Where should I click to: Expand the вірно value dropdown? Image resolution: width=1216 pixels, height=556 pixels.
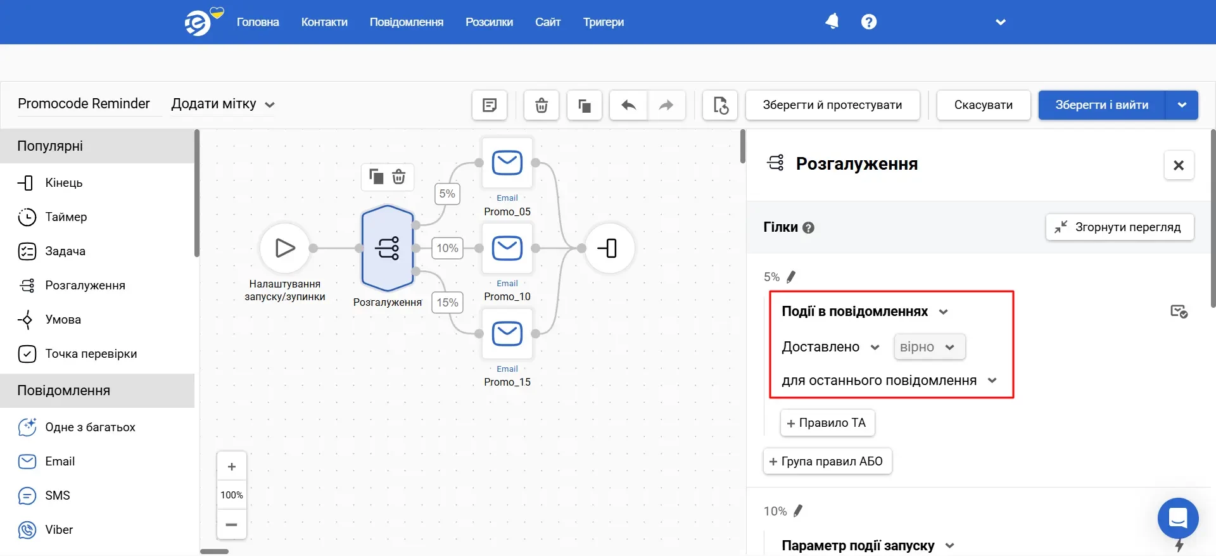928,347
